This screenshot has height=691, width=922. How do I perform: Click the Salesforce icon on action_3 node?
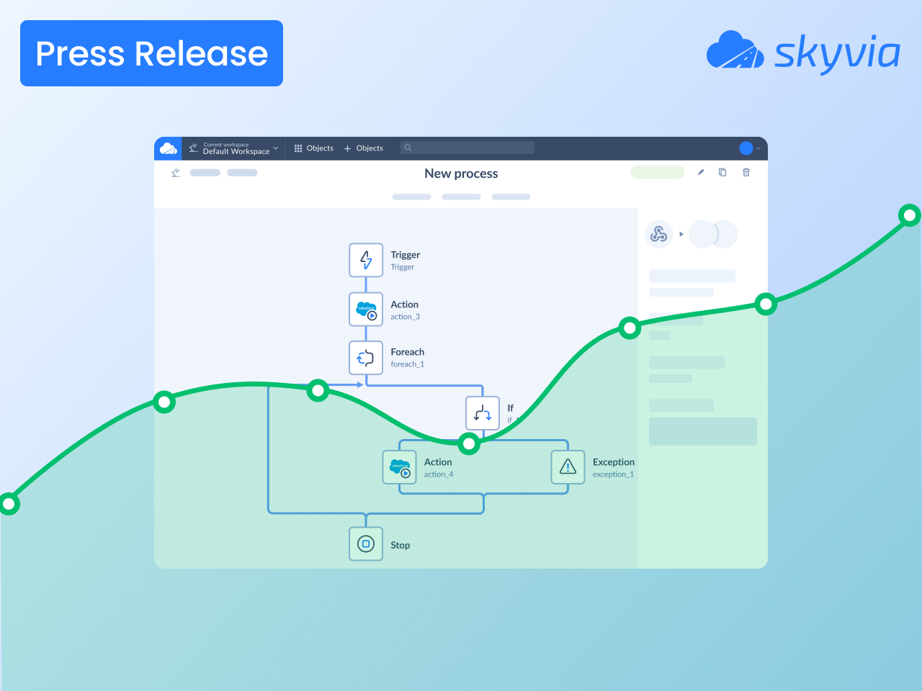tap(366, 310)
